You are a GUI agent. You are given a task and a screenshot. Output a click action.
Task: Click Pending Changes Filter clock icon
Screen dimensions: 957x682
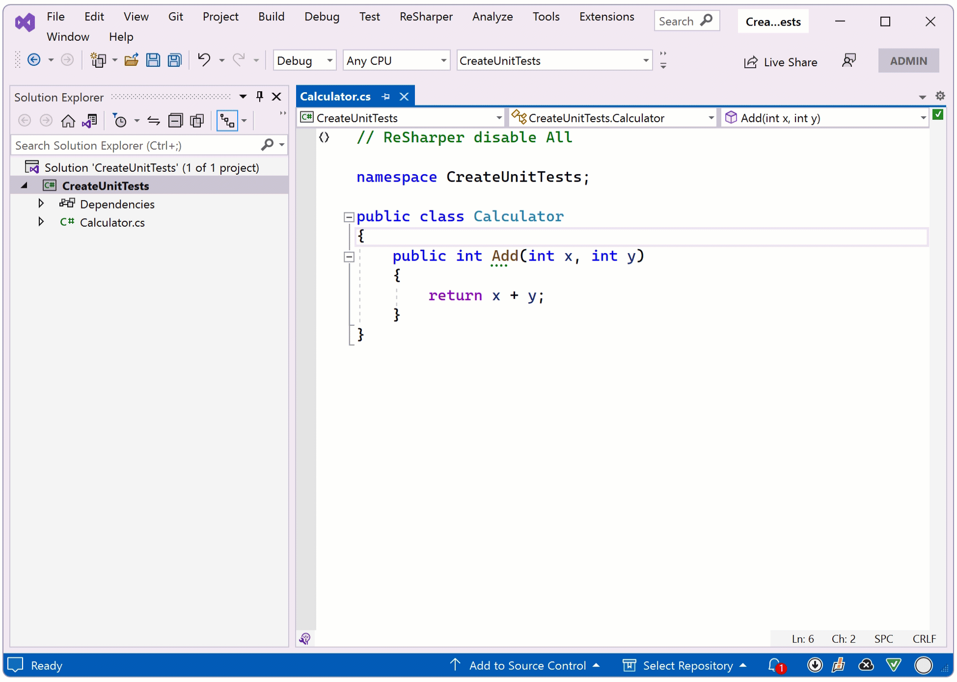[x=120, y=121]
